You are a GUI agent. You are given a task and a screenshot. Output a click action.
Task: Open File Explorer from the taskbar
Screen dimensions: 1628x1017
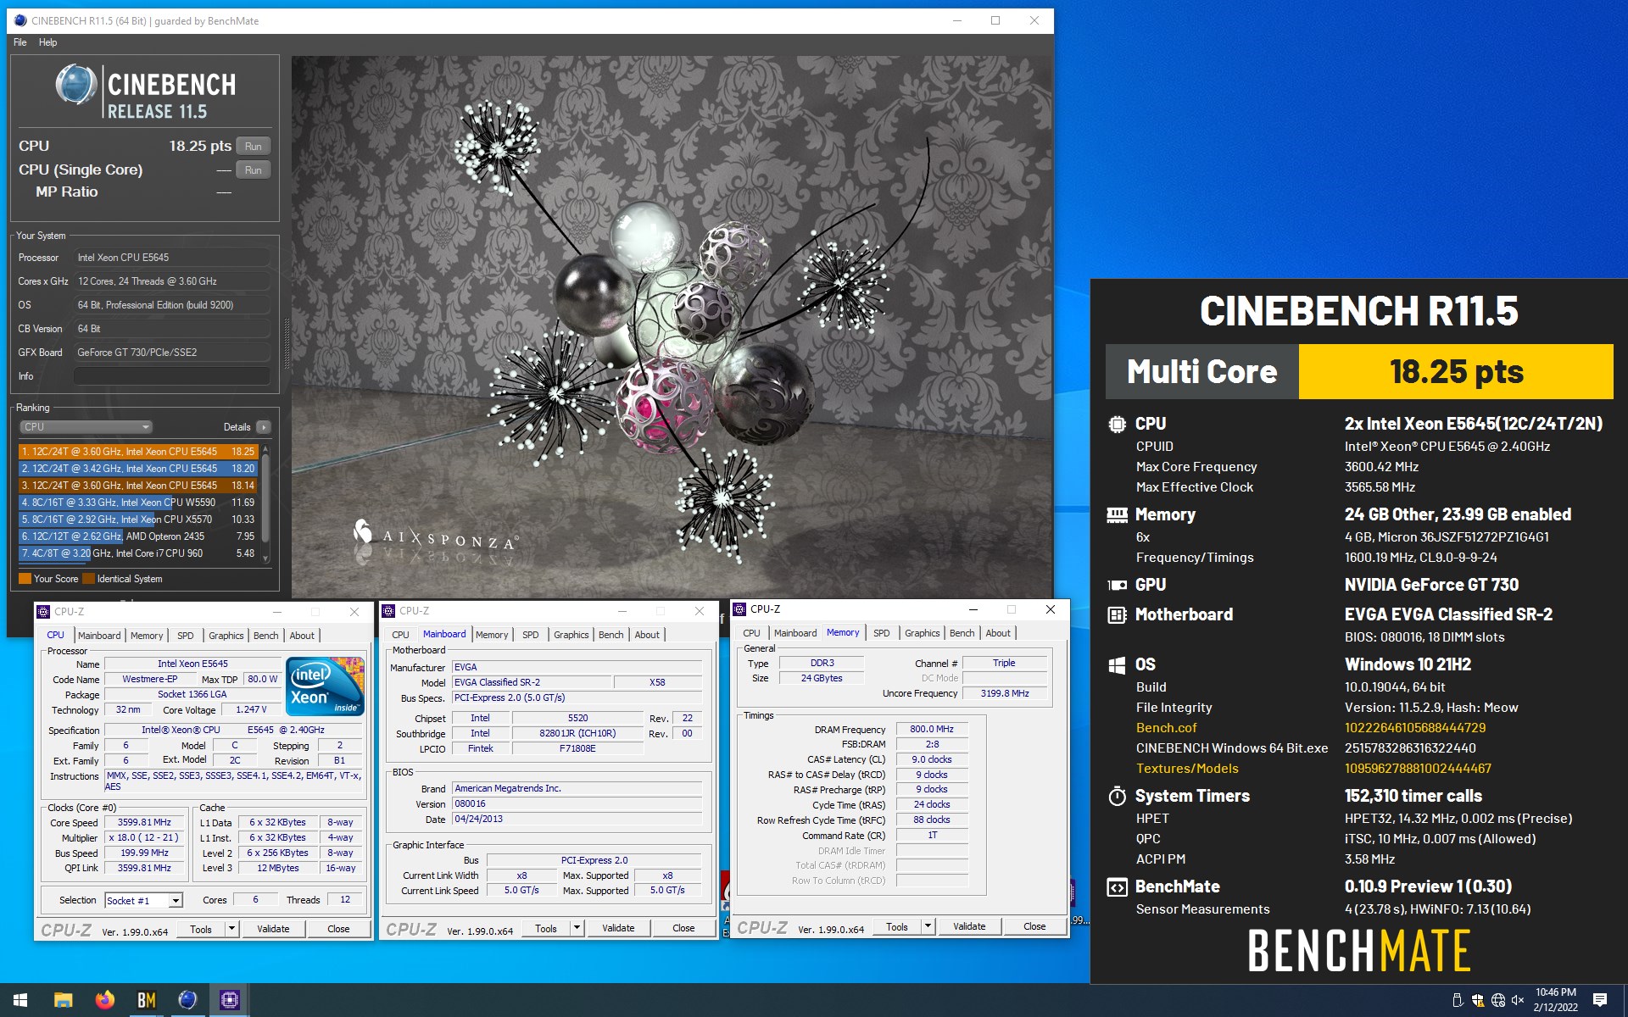coord(63,1000)
